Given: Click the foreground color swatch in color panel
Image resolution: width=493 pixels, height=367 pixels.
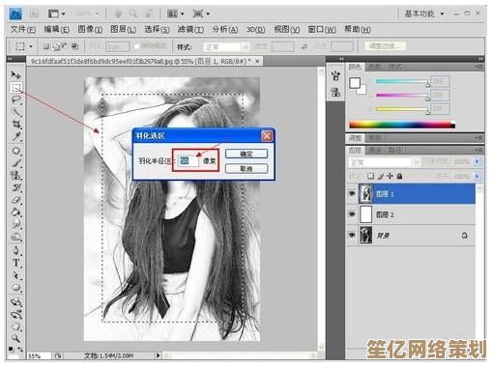Looking at the screenshot, I should click(355, 83).
